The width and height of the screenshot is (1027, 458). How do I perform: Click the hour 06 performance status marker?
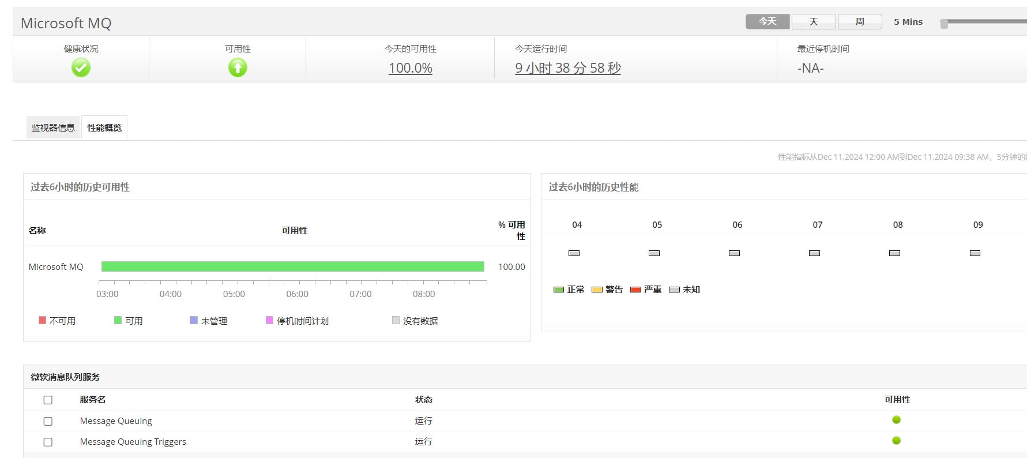(x=734, y=253)
